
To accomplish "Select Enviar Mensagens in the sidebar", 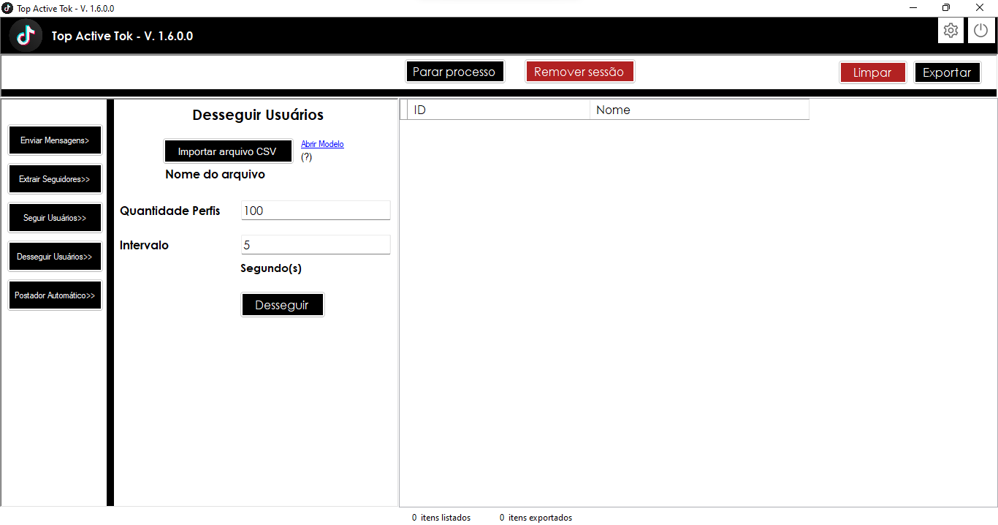I will (55, 140).
